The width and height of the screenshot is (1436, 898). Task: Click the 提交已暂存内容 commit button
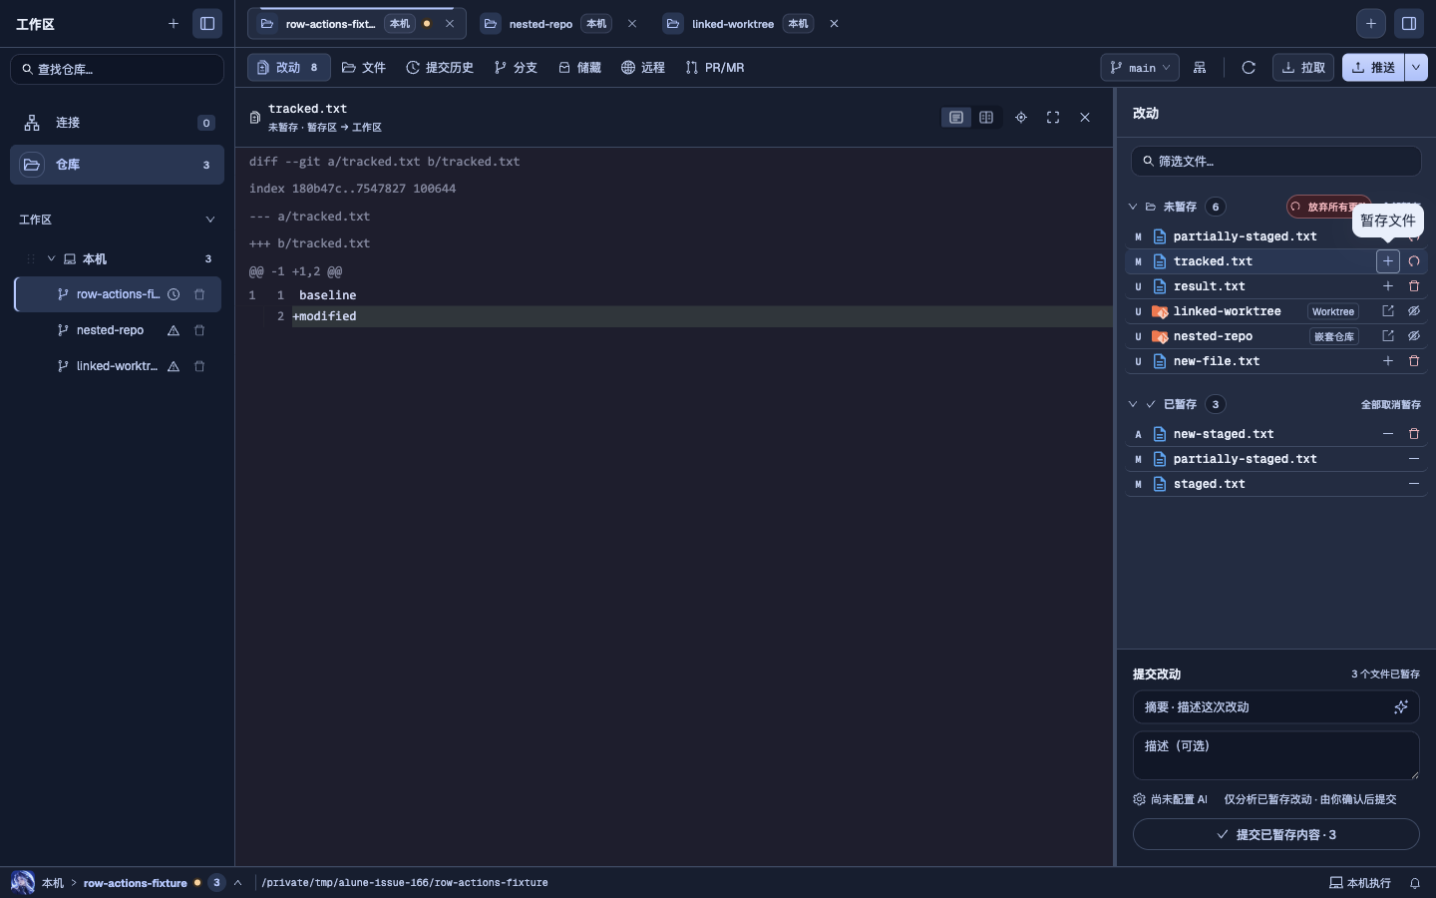point(1276,835)
